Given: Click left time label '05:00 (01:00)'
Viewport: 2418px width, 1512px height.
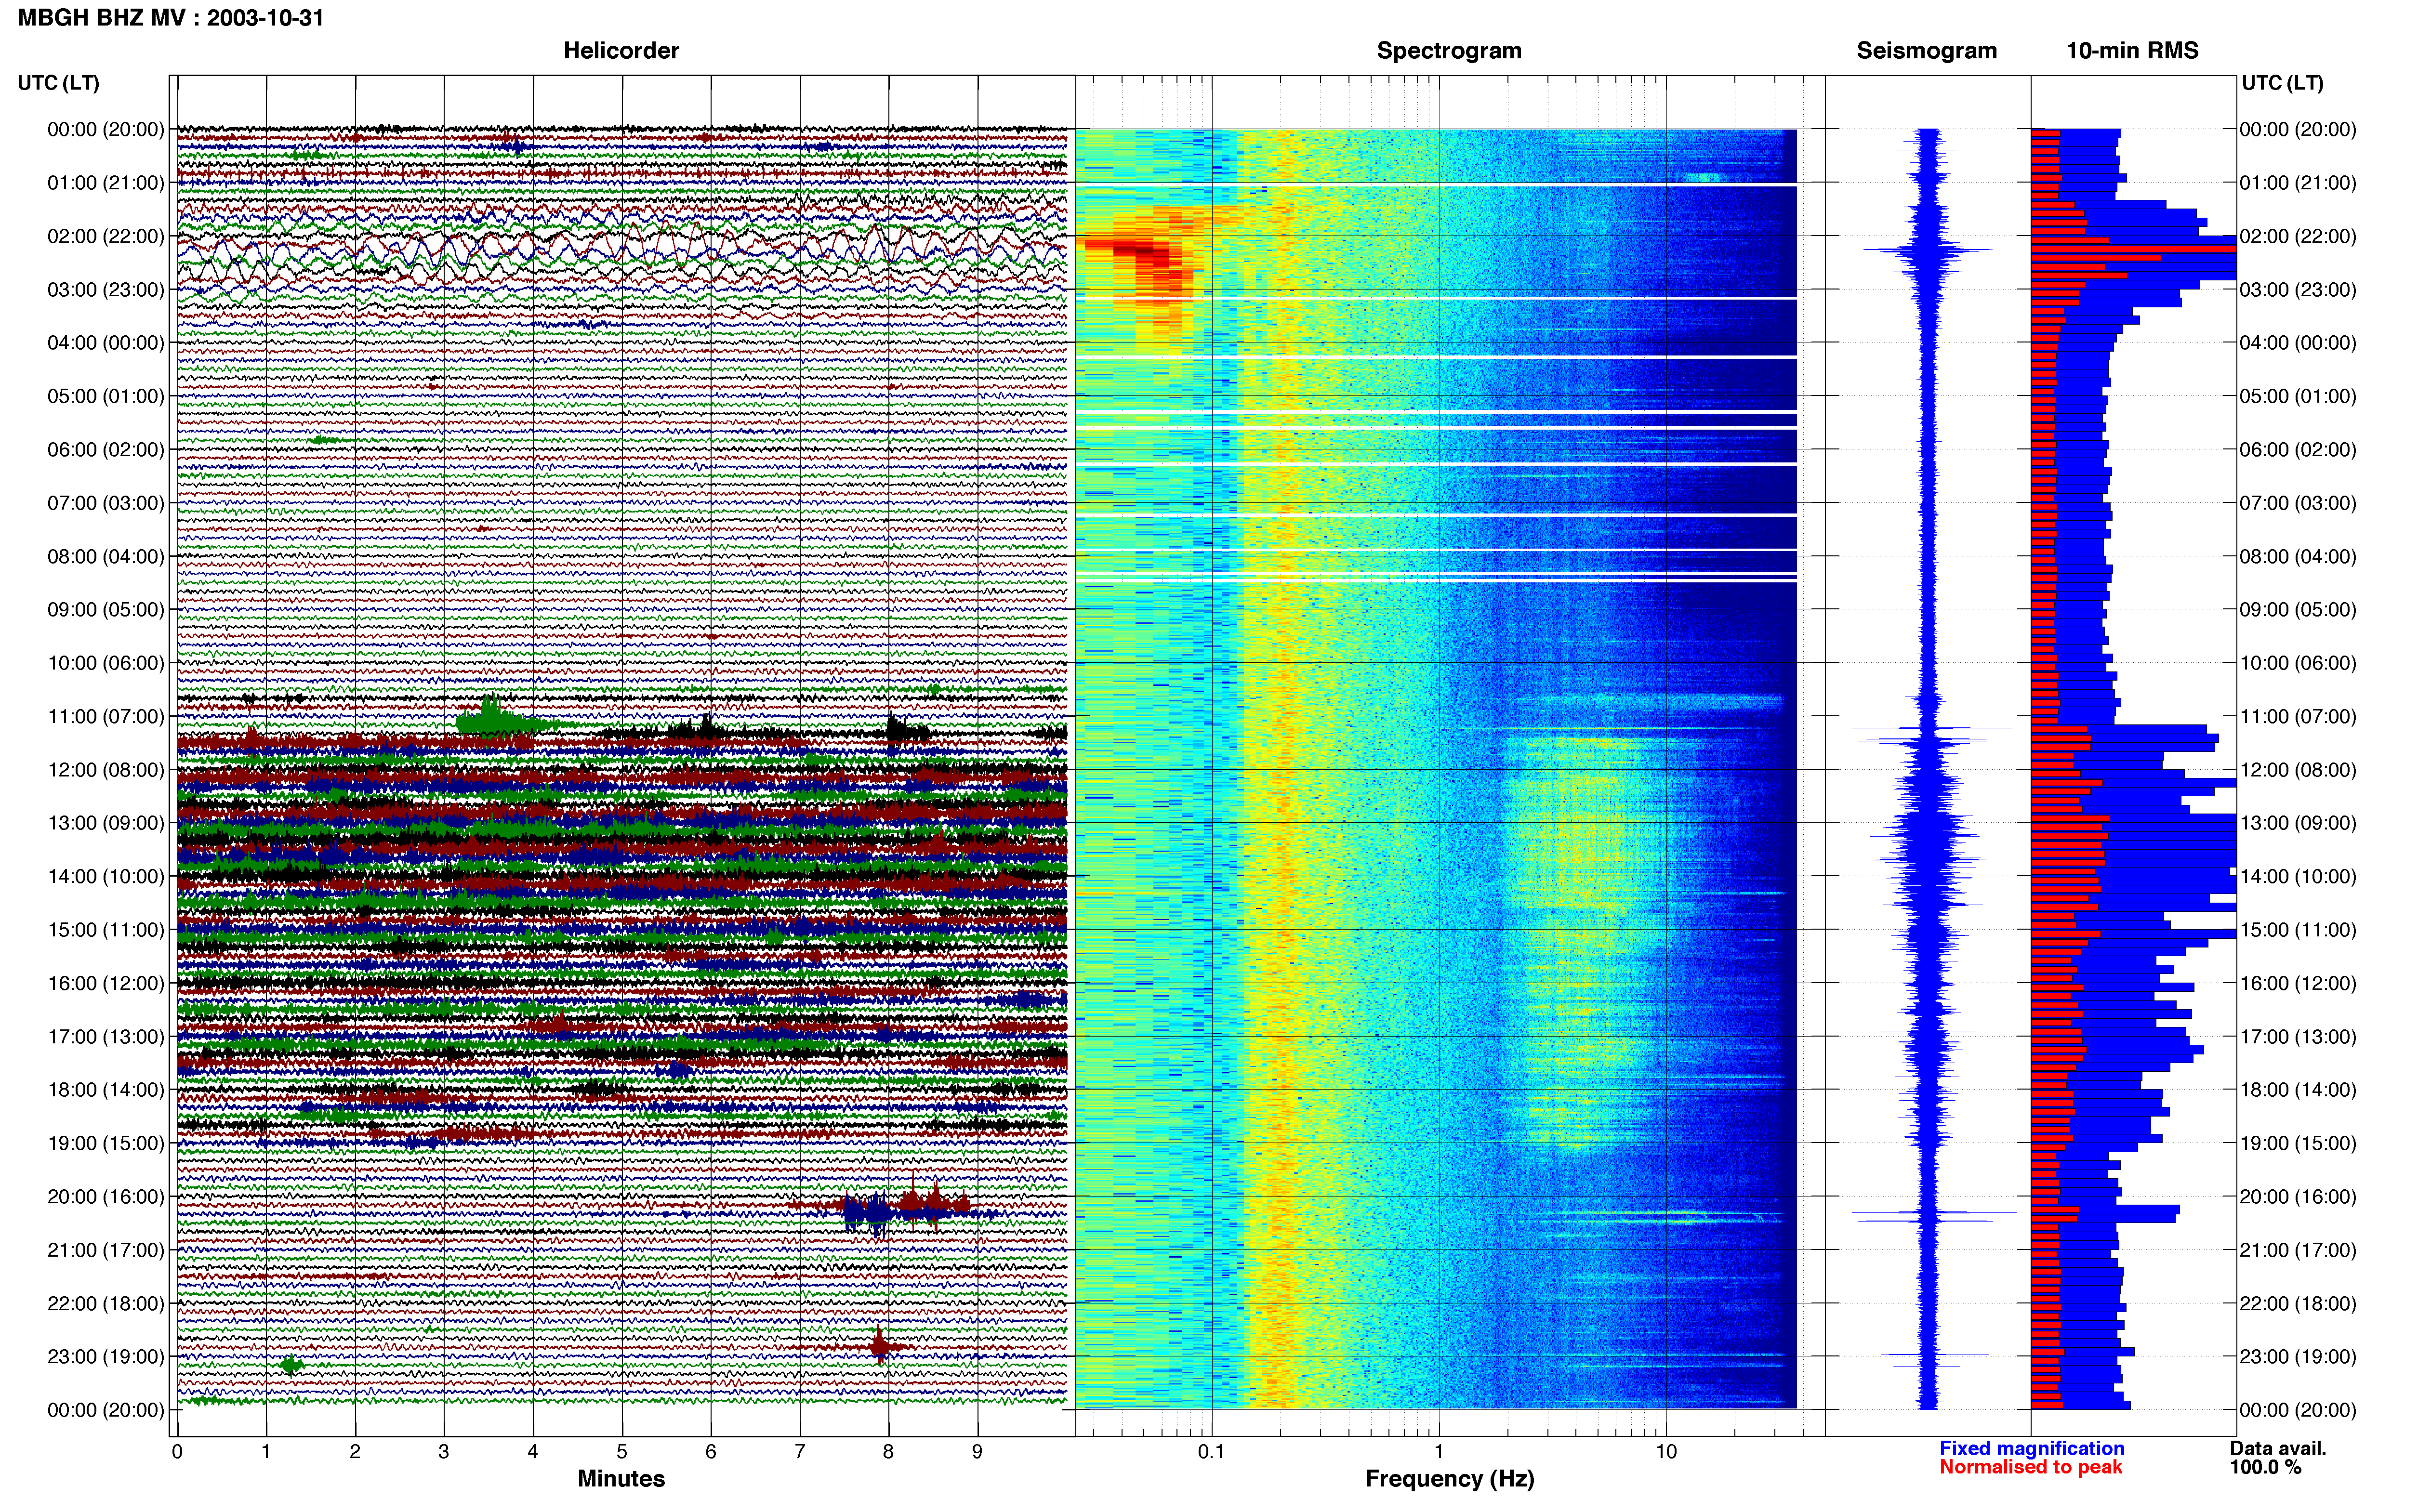Looking at the screenshot, I should (x=106, y=396).
